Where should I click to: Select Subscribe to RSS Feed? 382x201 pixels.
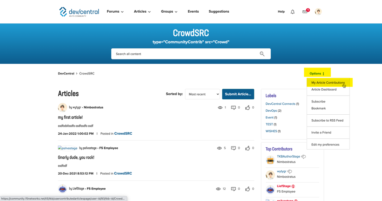(x=327, y=120)
